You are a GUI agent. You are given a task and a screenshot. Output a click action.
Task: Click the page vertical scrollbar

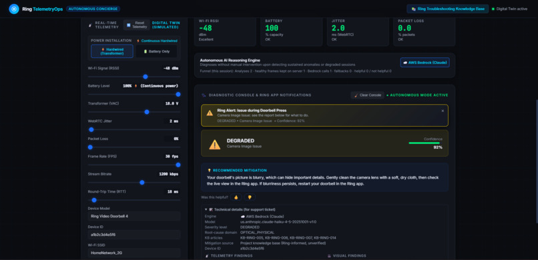536,162
